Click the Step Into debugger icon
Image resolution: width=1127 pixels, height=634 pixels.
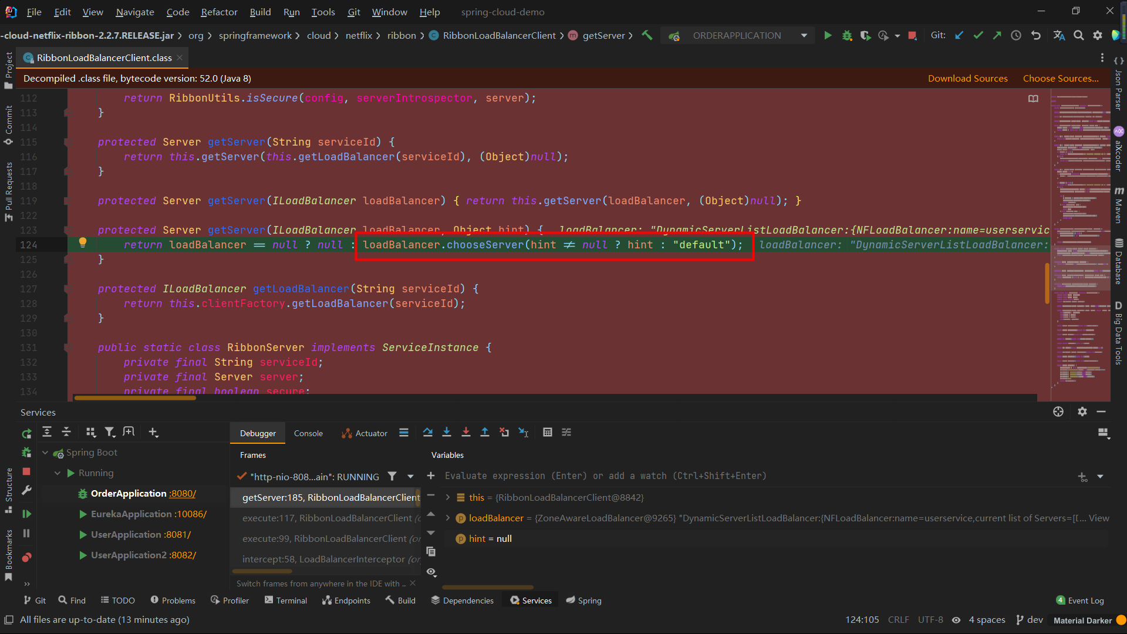point(447,433)
